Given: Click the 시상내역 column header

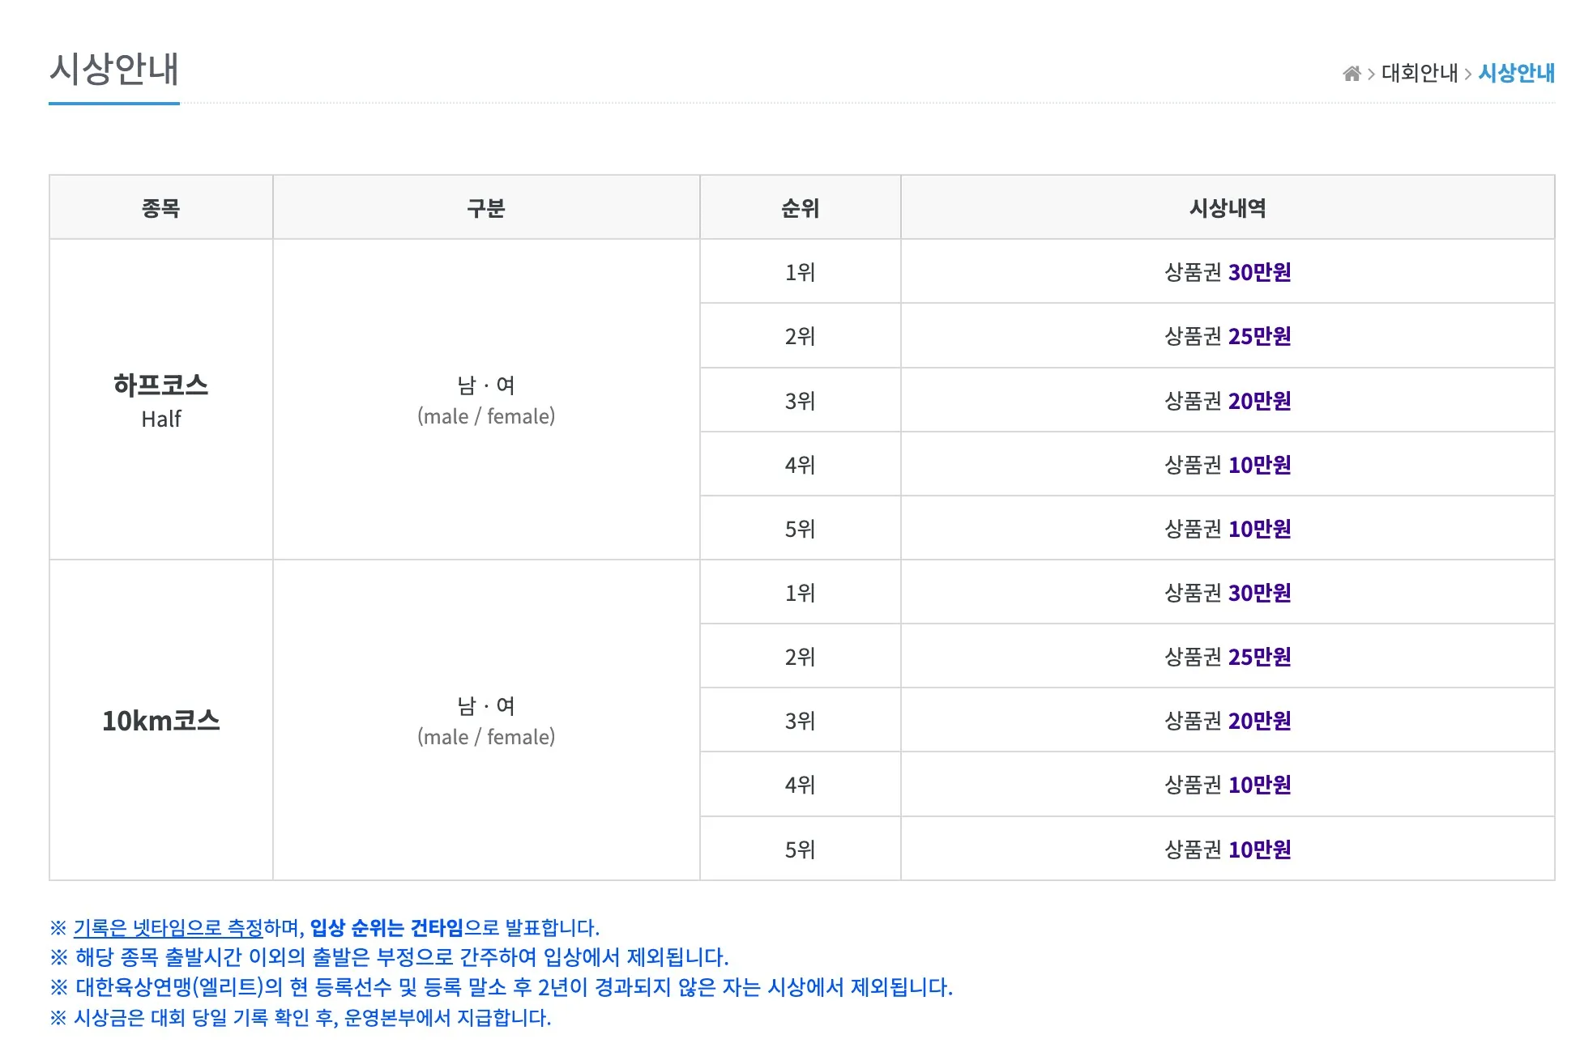Looking at the screenshot, I should pos(1227,208).
